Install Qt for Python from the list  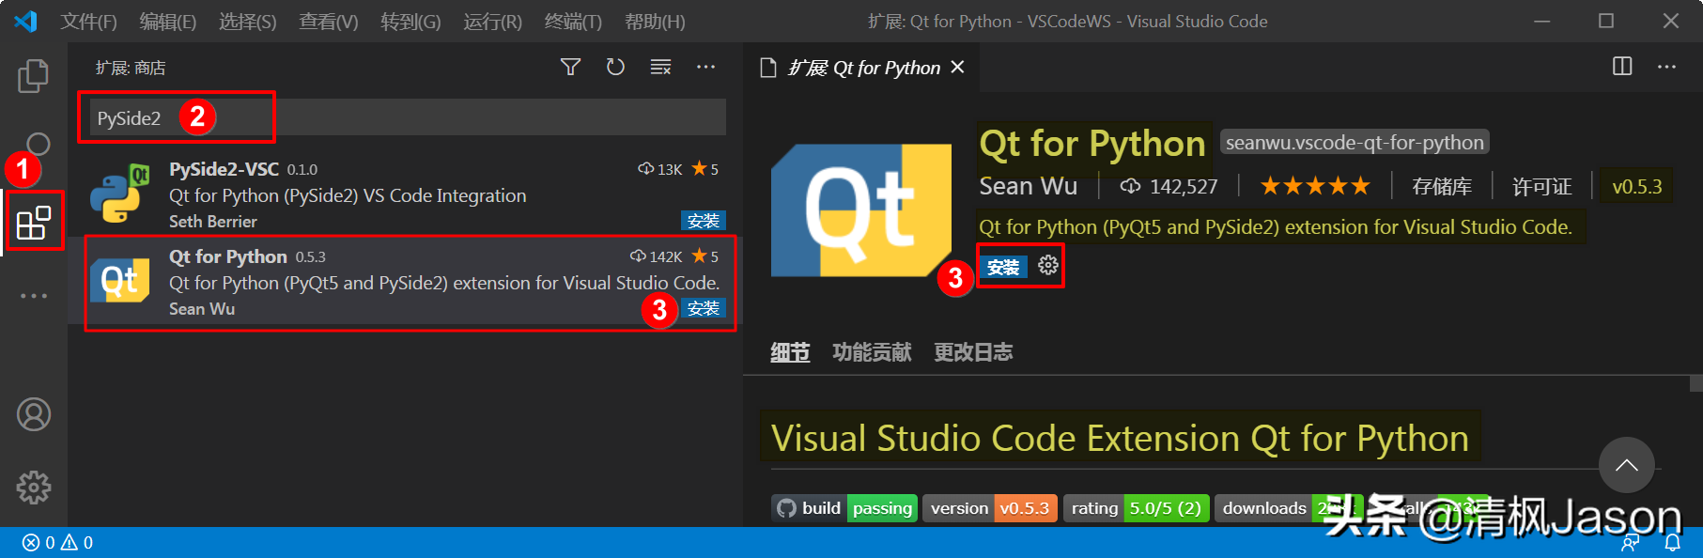coord(703,308)
